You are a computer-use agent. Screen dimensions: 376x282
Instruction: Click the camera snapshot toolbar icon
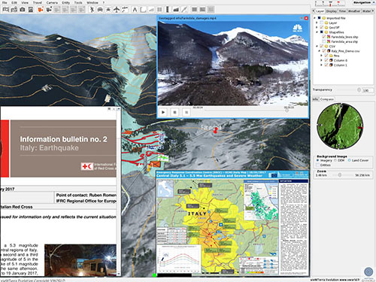[x=23, y=10]
